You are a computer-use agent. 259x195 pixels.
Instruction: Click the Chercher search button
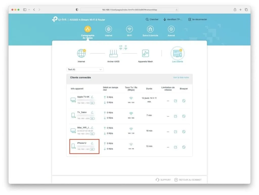coord(152,19)
